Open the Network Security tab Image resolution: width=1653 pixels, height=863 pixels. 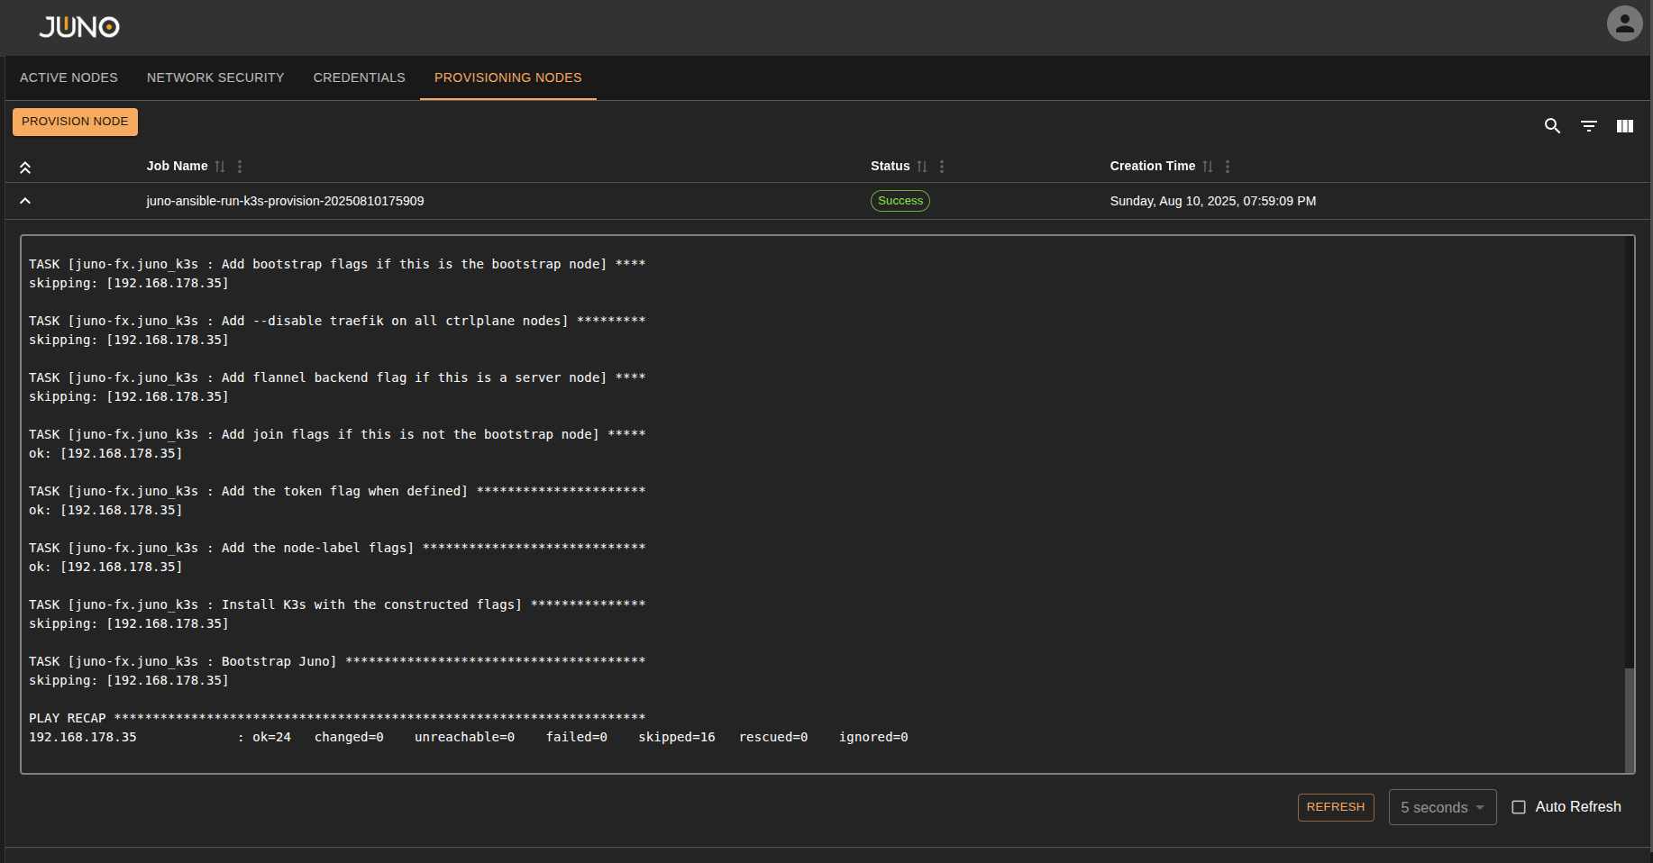tap(215, 77)
